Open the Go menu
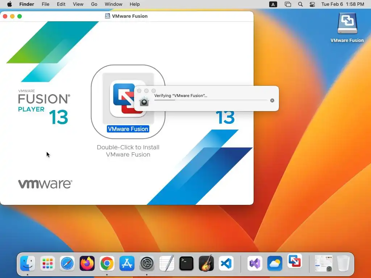Viewport: 371px width, 278px height. click(x=94, y=4)
